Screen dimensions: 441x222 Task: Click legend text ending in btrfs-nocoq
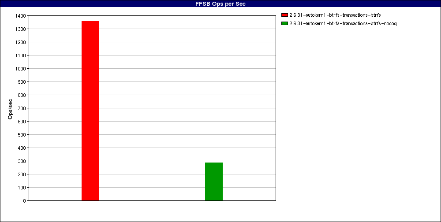coord(343,23)
